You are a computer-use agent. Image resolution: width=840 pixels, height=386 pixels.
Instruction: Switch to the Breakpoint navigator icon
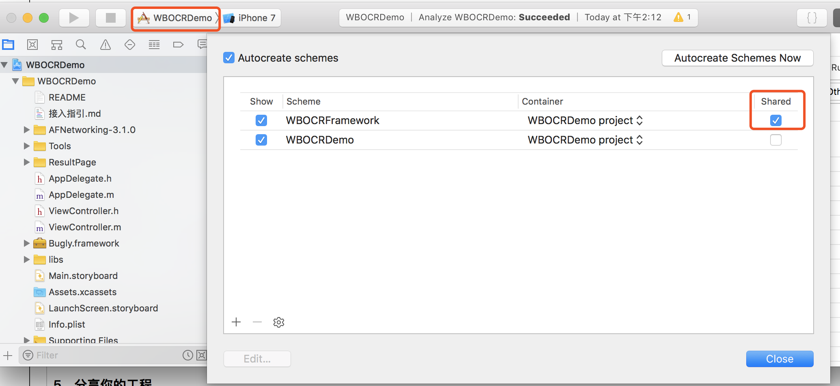[178, 45]
